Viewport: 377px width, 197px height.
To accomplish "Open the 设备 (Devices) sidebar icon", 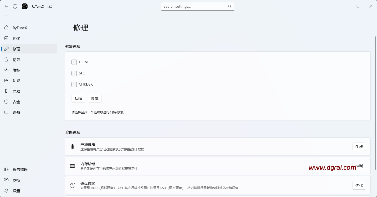I will tap(6, 112).
